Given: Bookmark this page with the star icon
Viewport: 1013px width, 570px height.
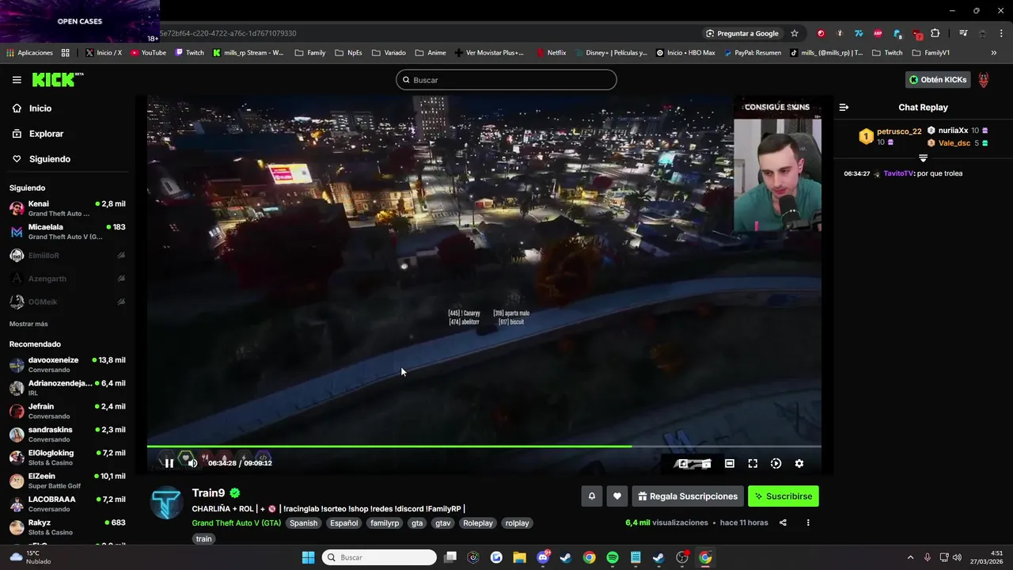Looking at the screenshot, I should point(795,33).
